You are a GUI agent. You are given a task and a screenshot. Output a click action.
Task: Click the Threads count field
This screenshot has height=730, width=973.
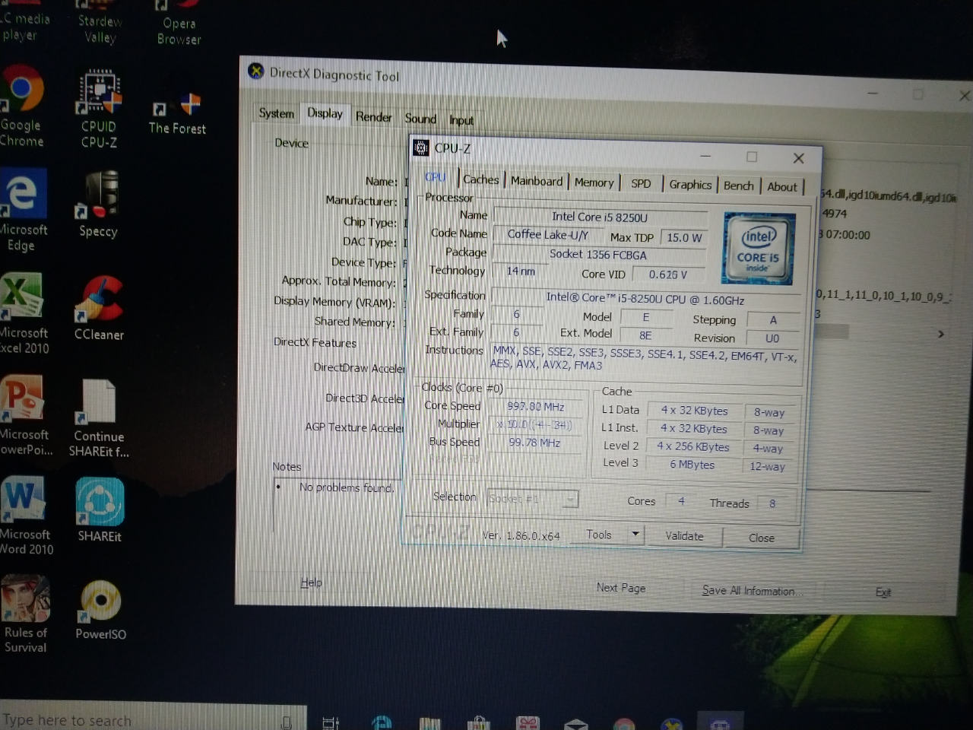pos(773,503)
